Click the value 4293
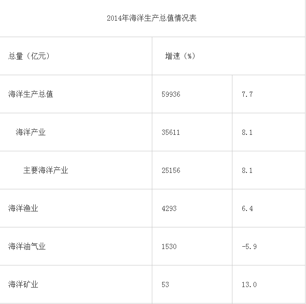Image resolution: width=306 pixels, height=304 pixels. (x=169, y=209)
